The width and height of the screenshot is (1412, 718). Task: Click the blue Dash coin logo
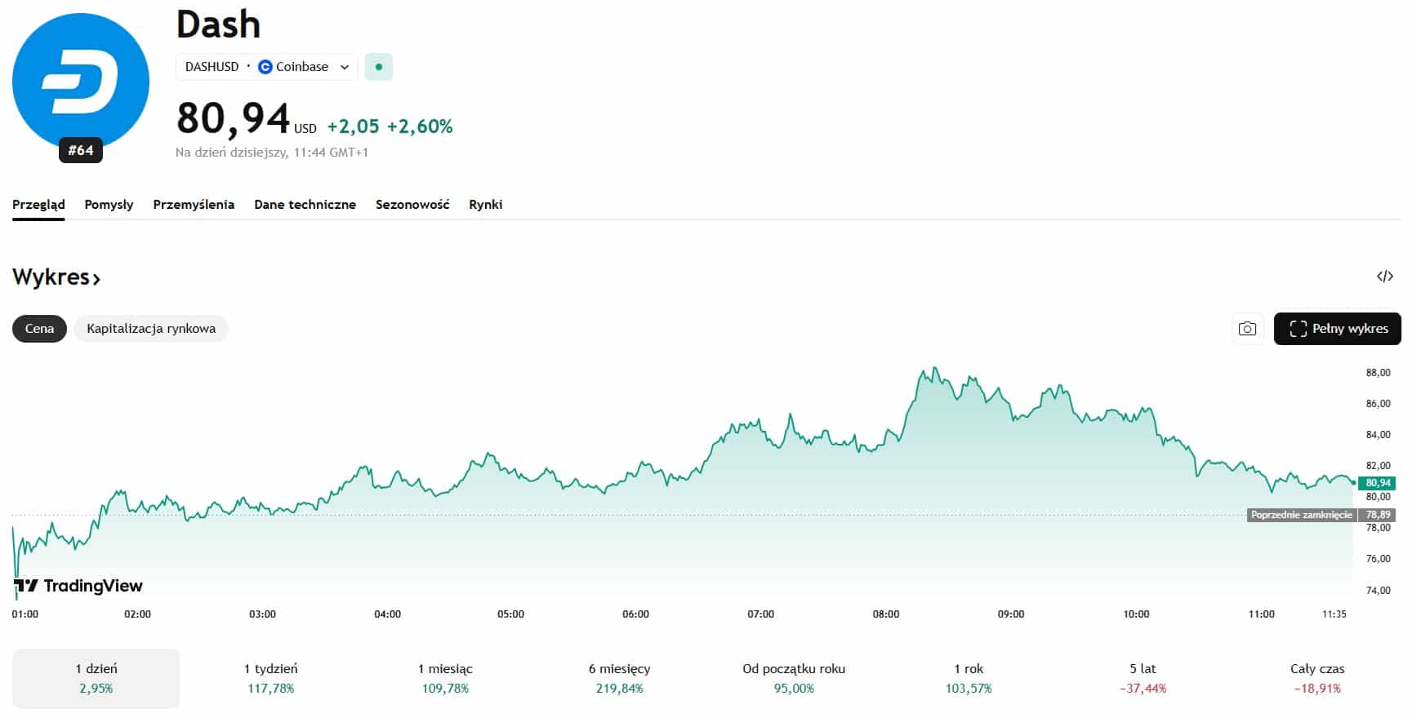click(x=80, y=80)
